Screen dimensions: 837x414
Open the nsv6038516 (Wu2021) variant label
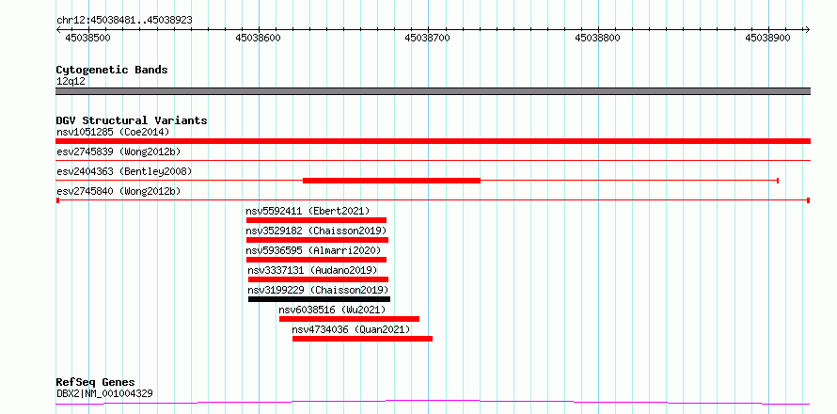(x=332, y=310)
